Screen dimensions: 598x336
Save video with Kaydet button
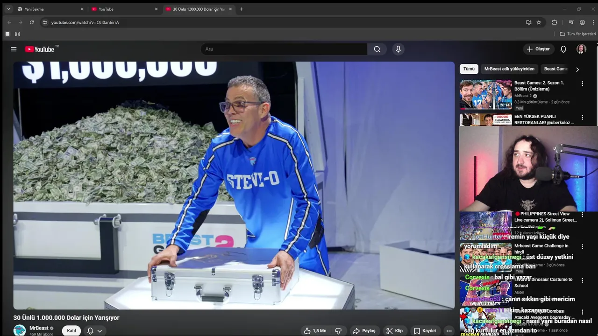point(425,331)
